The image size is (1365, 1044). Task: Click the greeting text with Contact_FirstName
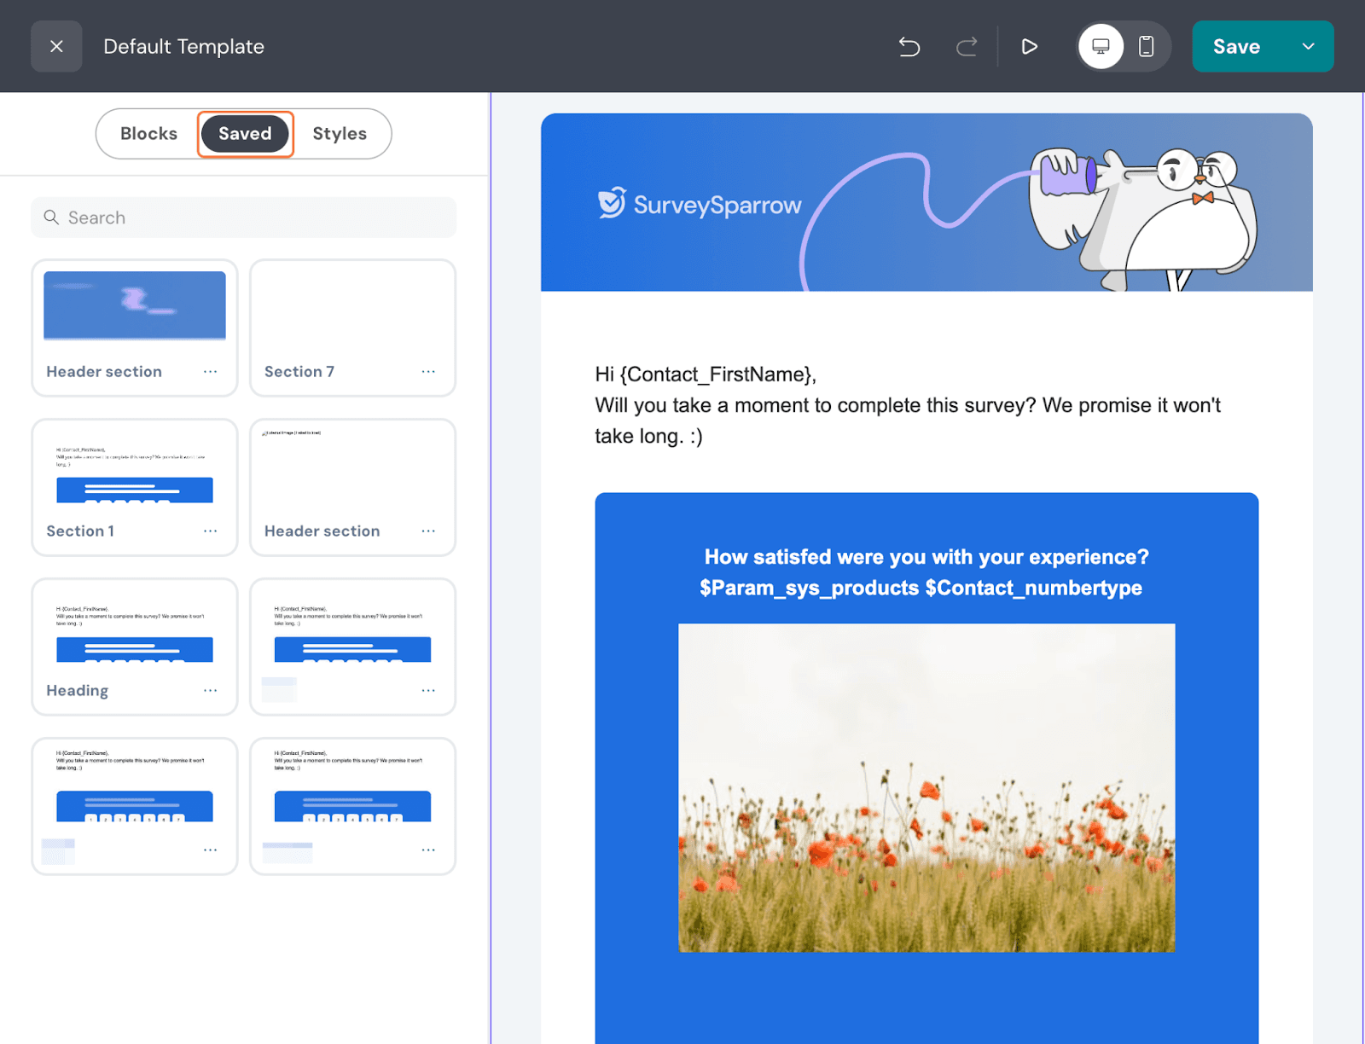(706, 374)
